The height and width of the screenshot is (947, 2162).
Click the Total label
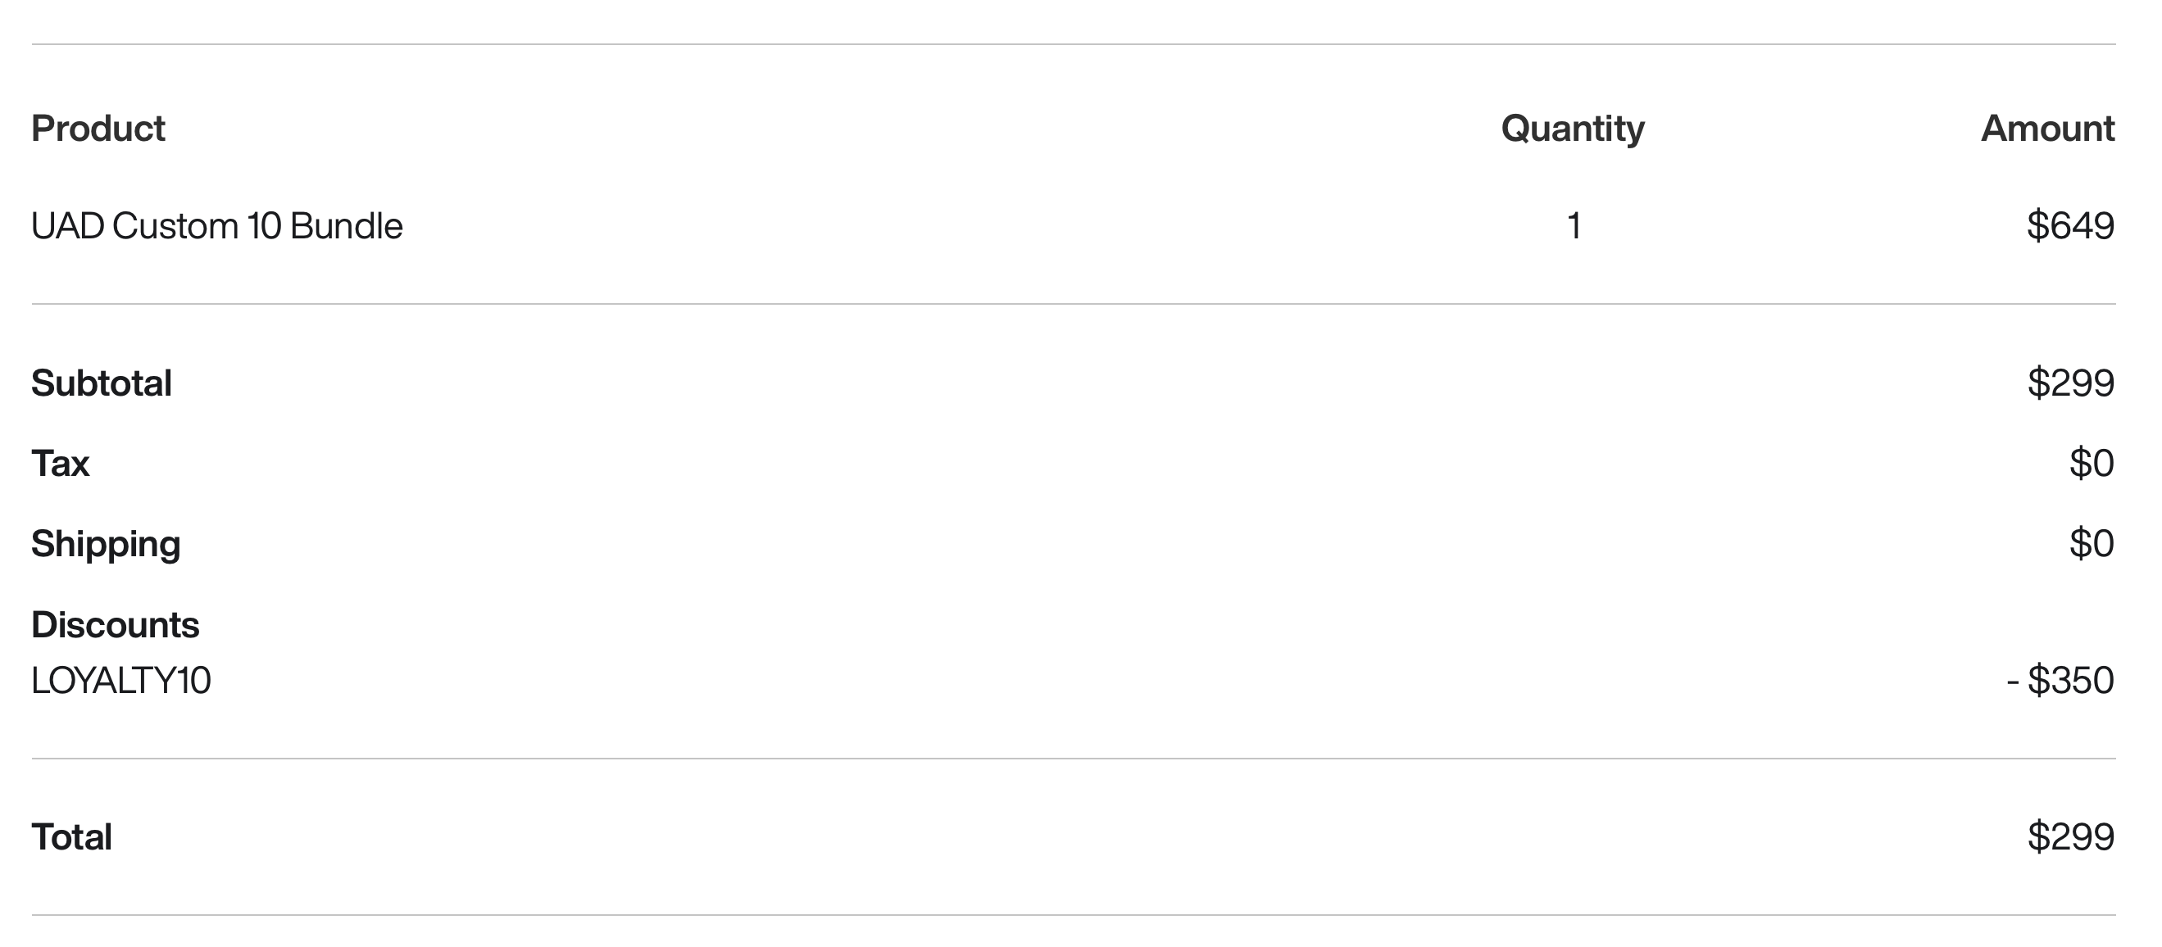71,837
